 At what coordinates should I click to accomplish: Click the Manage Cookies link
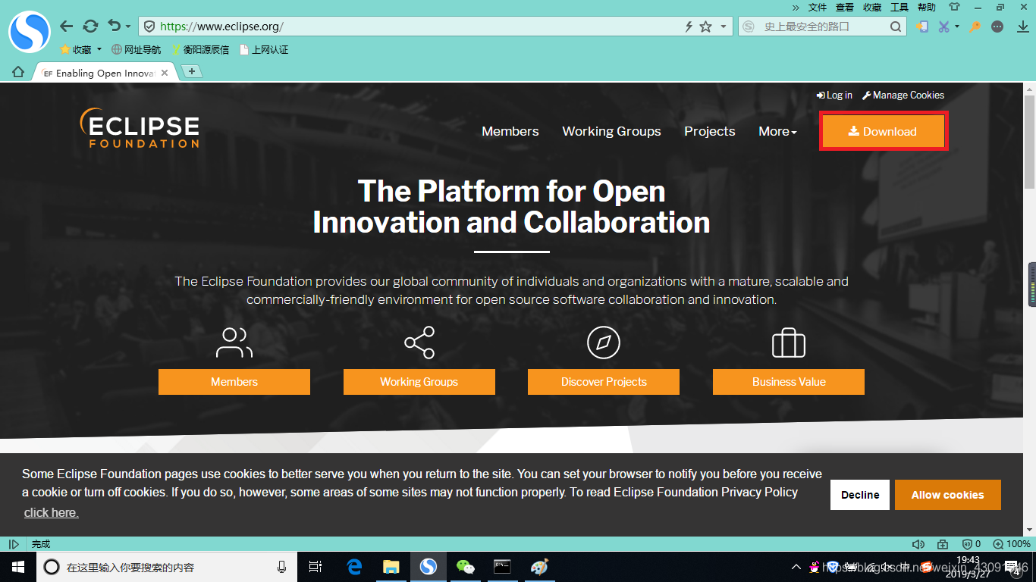tap(903, 95)
